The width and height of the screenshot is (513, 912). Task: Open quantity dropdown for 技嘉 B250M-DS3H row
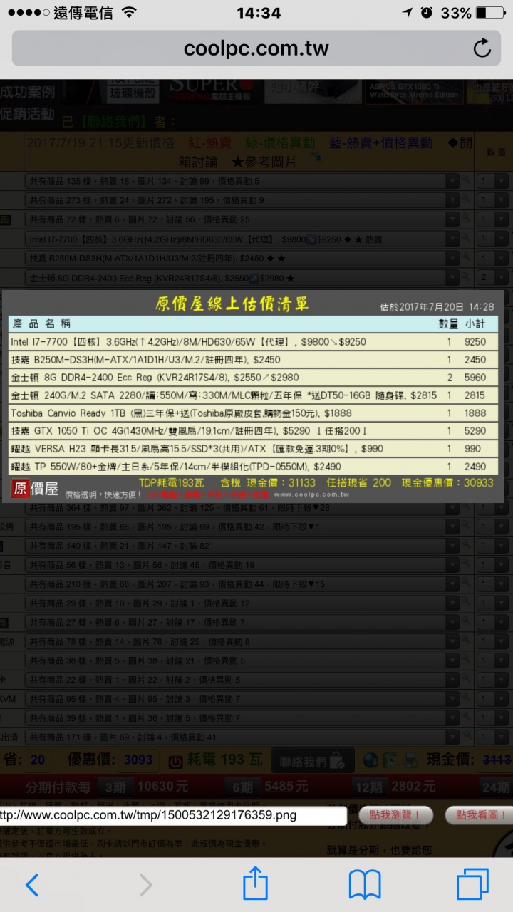tap(492, 258)
